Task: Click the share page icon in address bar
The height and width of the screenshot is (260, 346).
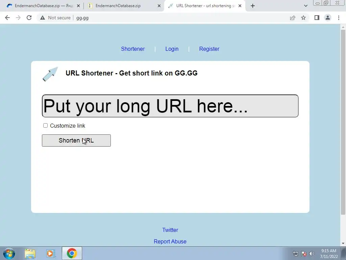Action: coord(293,18)
